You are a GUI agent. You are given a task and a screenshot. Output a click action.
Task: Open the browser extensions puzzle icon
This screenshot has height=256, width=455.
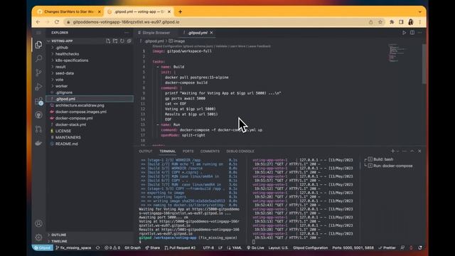coord(392,22)
